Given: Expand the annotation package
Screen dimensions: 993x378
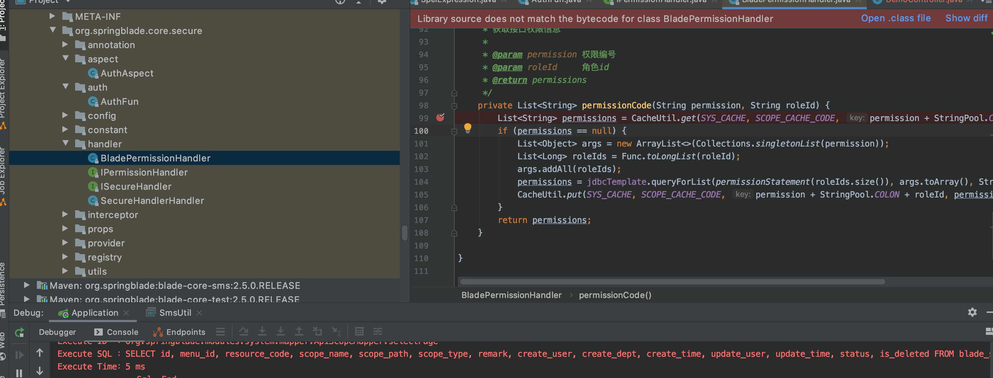Looking at the screenshot, I should tap(65, 44).
